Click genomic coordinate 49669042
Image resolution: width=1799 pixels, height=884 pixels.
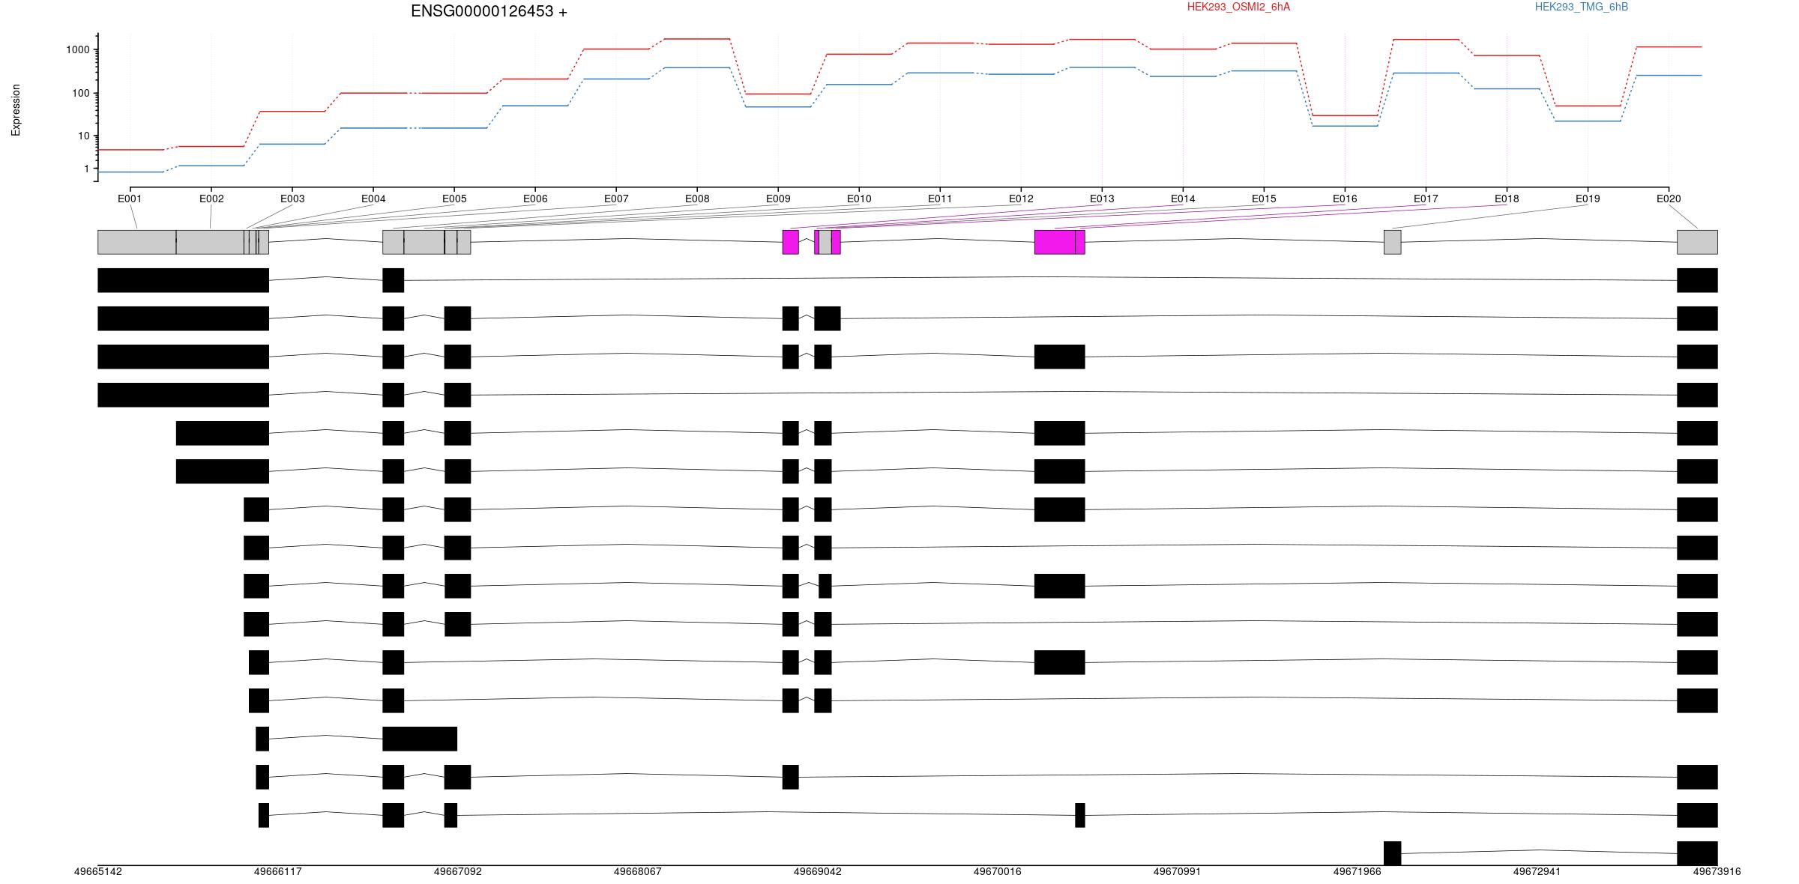(818, 871)
